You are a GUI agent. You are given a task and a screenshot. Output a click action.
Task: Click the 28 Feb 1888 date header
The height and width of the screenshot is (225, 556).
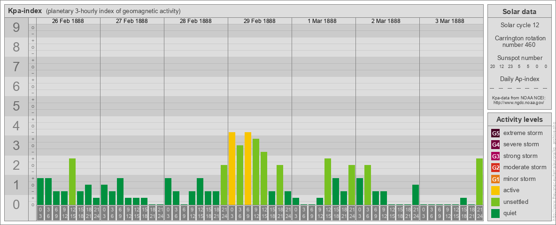click(196, 21)
